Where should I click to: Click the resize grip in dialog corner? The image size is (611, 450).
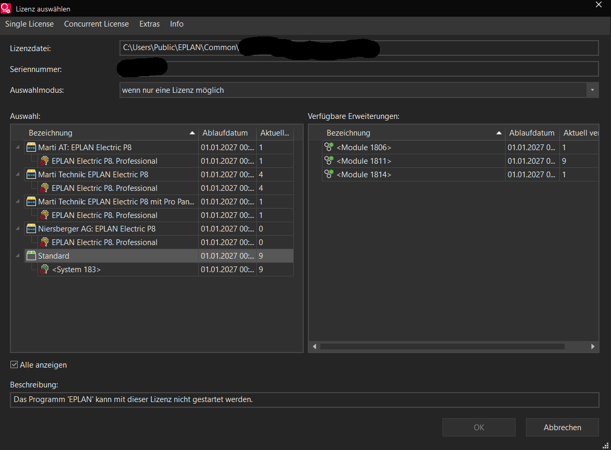[x=606, y=445]
